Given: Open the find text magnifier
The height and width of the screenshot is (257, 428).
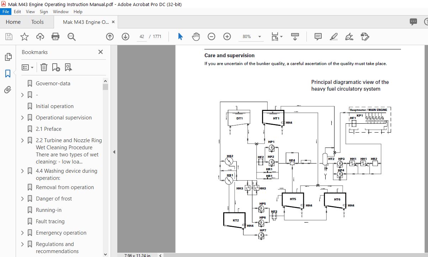Looking at the screenshot, I should pyautogui.click(x=71, y=37).
